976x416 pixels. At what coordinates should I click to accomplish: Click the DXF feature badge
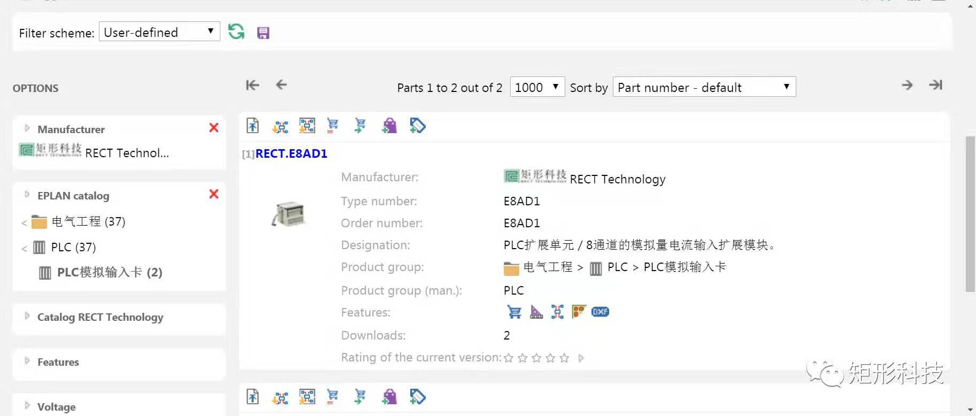pos(600,312)
